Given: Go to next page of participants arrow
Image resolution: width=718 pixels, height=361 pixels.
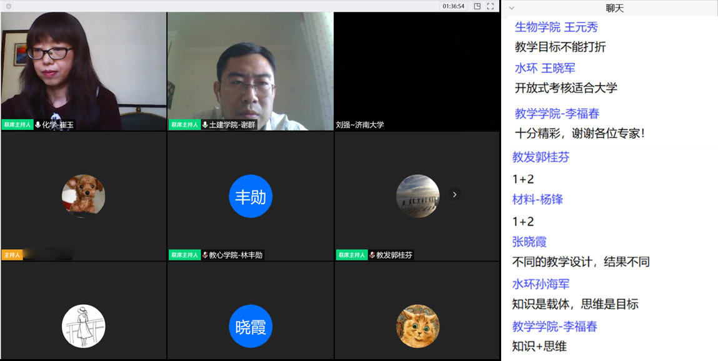Looking at the screenshot, I should point(454,195).
